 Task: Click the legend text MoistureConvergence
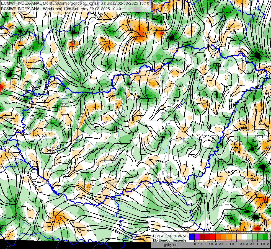[170, 240]
